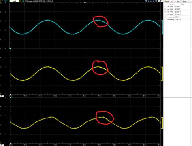Click the cyan C2 channel label top-left
The image size is (192, 146).
click(6, 1)
